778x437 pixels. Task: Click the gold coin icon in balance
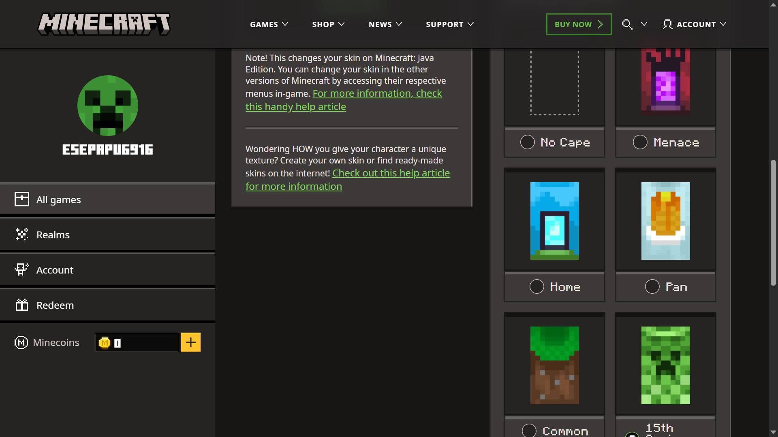point(105,343)
